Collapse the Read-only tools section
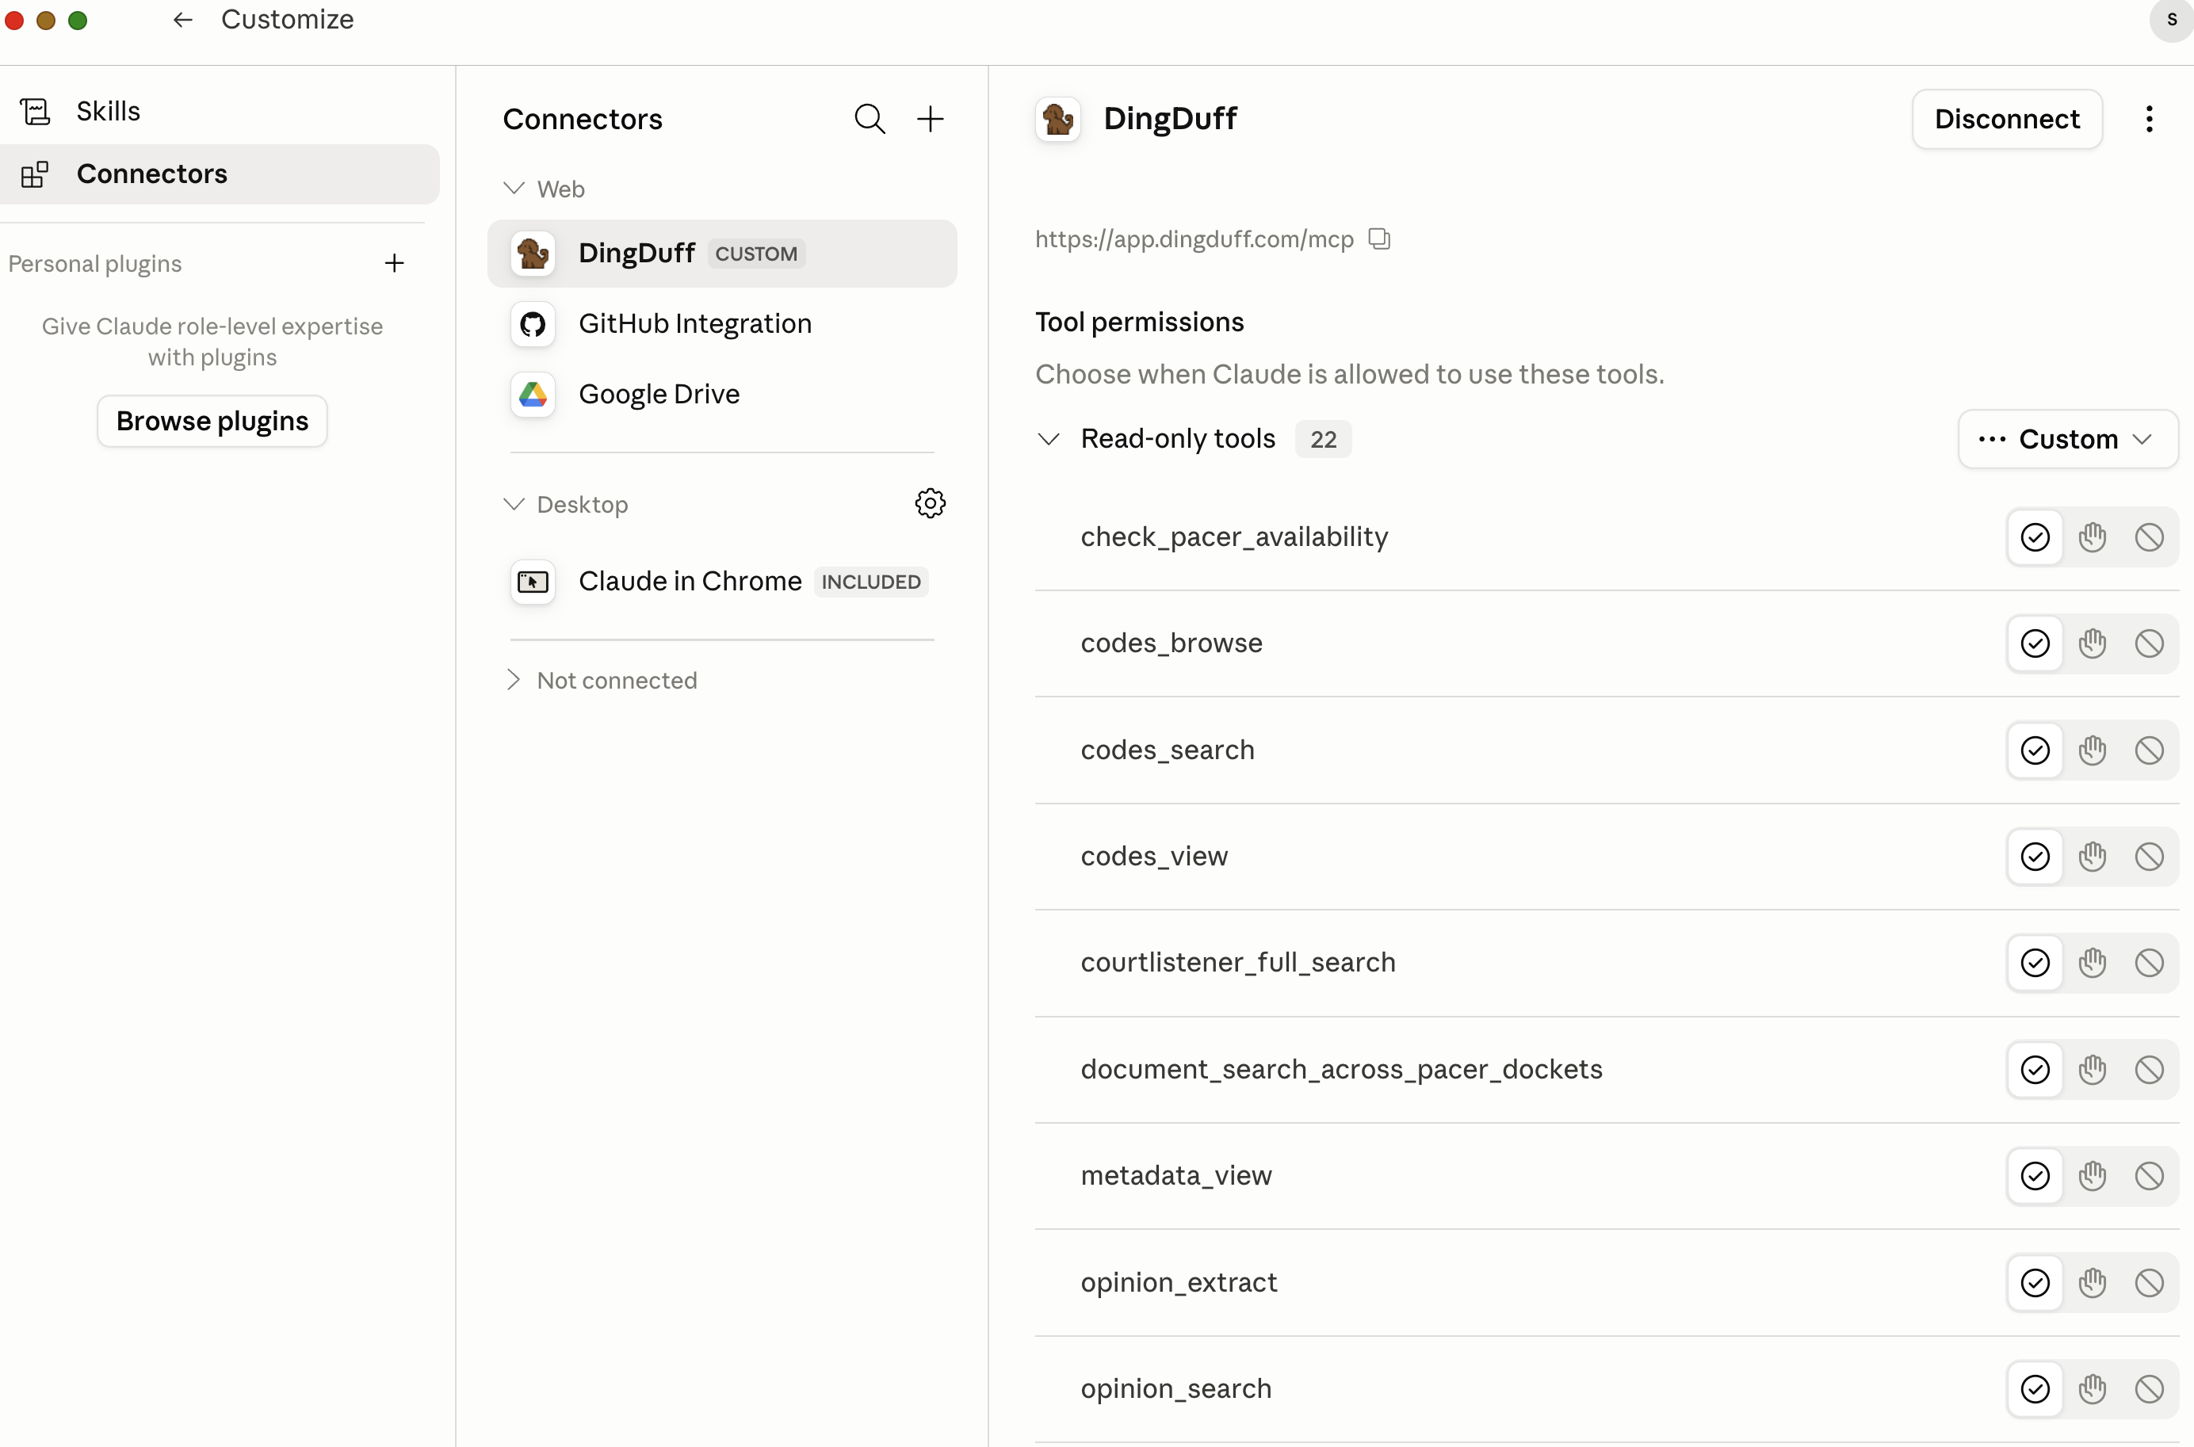 pos(1049,439)
